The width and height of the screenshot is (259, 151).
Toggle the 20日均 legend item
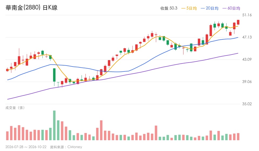click(209, 8)
